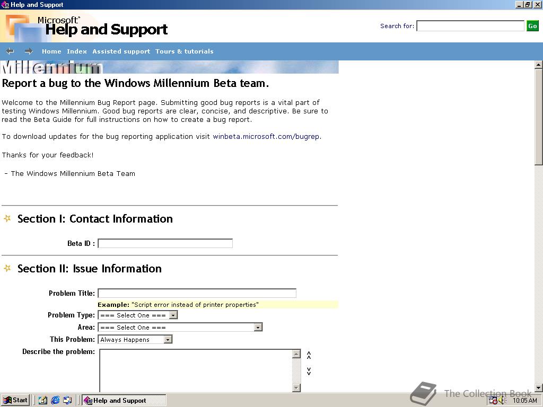Click the task scheduler tray icon
This screenshot has width=543, height=407.
coord(493,401)
